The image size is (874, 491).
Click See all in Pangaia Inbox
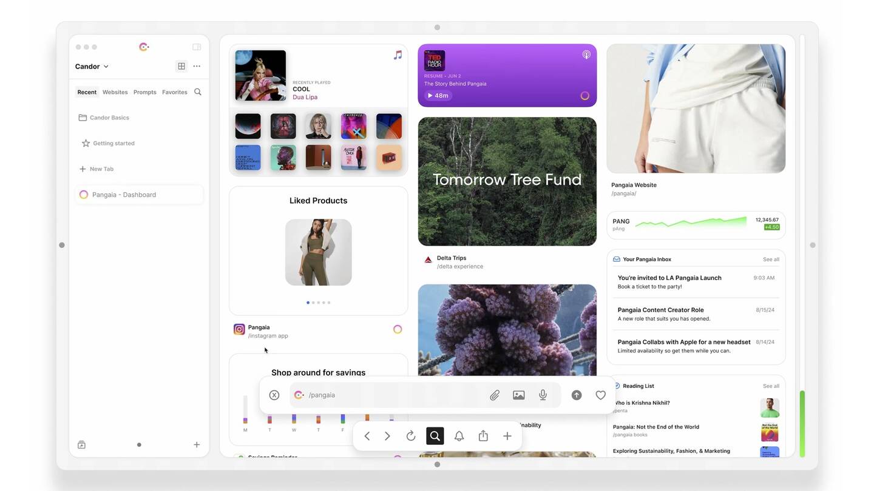click(771, 259)
